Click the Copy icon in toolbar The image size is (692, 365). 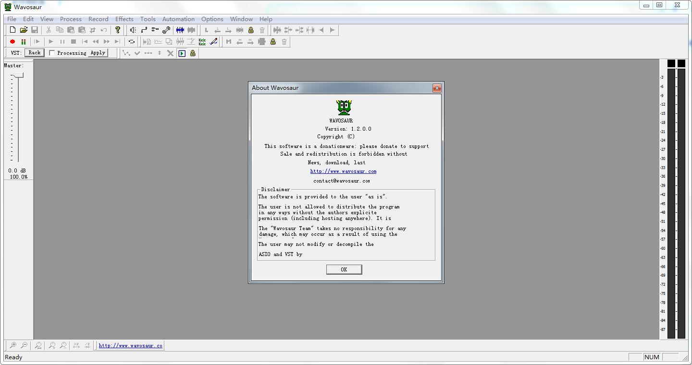tap(60, 30)
